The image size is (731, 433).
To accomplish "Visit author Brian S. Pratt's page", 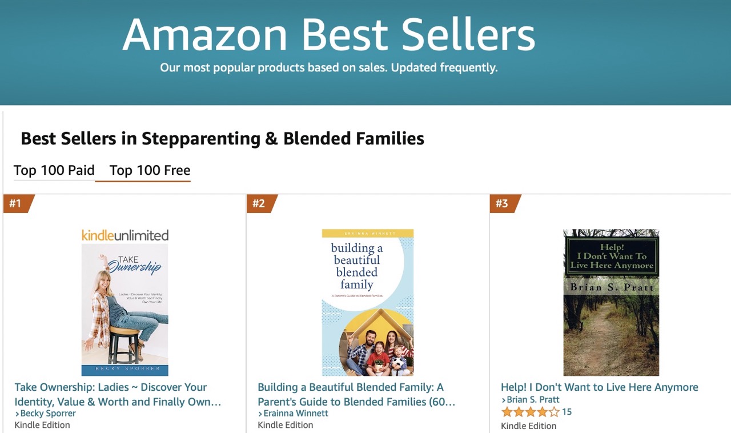I will (533, 399).
